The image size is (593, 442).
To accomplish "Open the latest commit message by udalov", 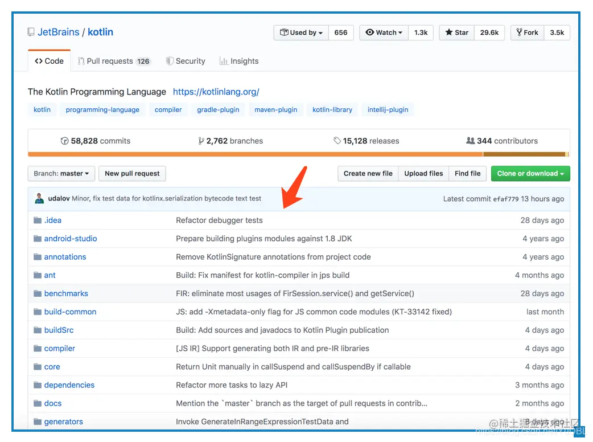I will click(166, 198).
